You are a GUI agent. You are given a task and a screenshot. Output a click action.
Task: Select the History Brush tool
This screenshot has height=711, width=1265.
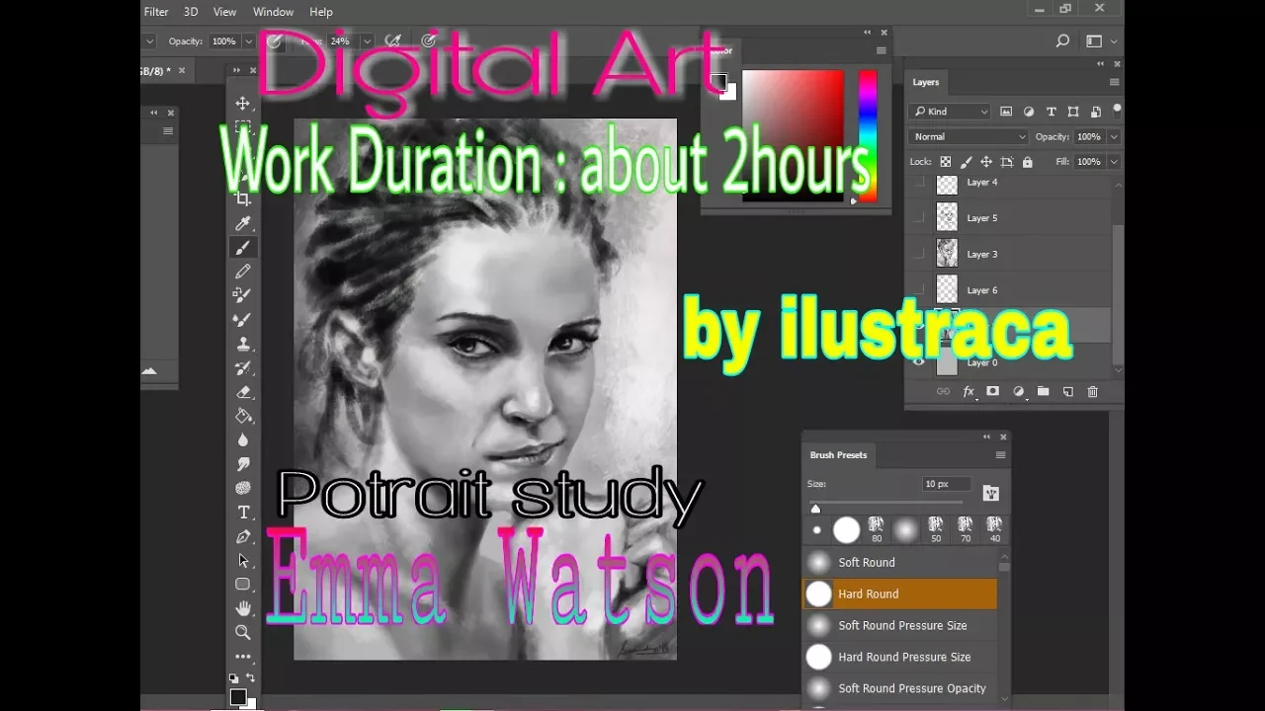[x=243, y=367]
